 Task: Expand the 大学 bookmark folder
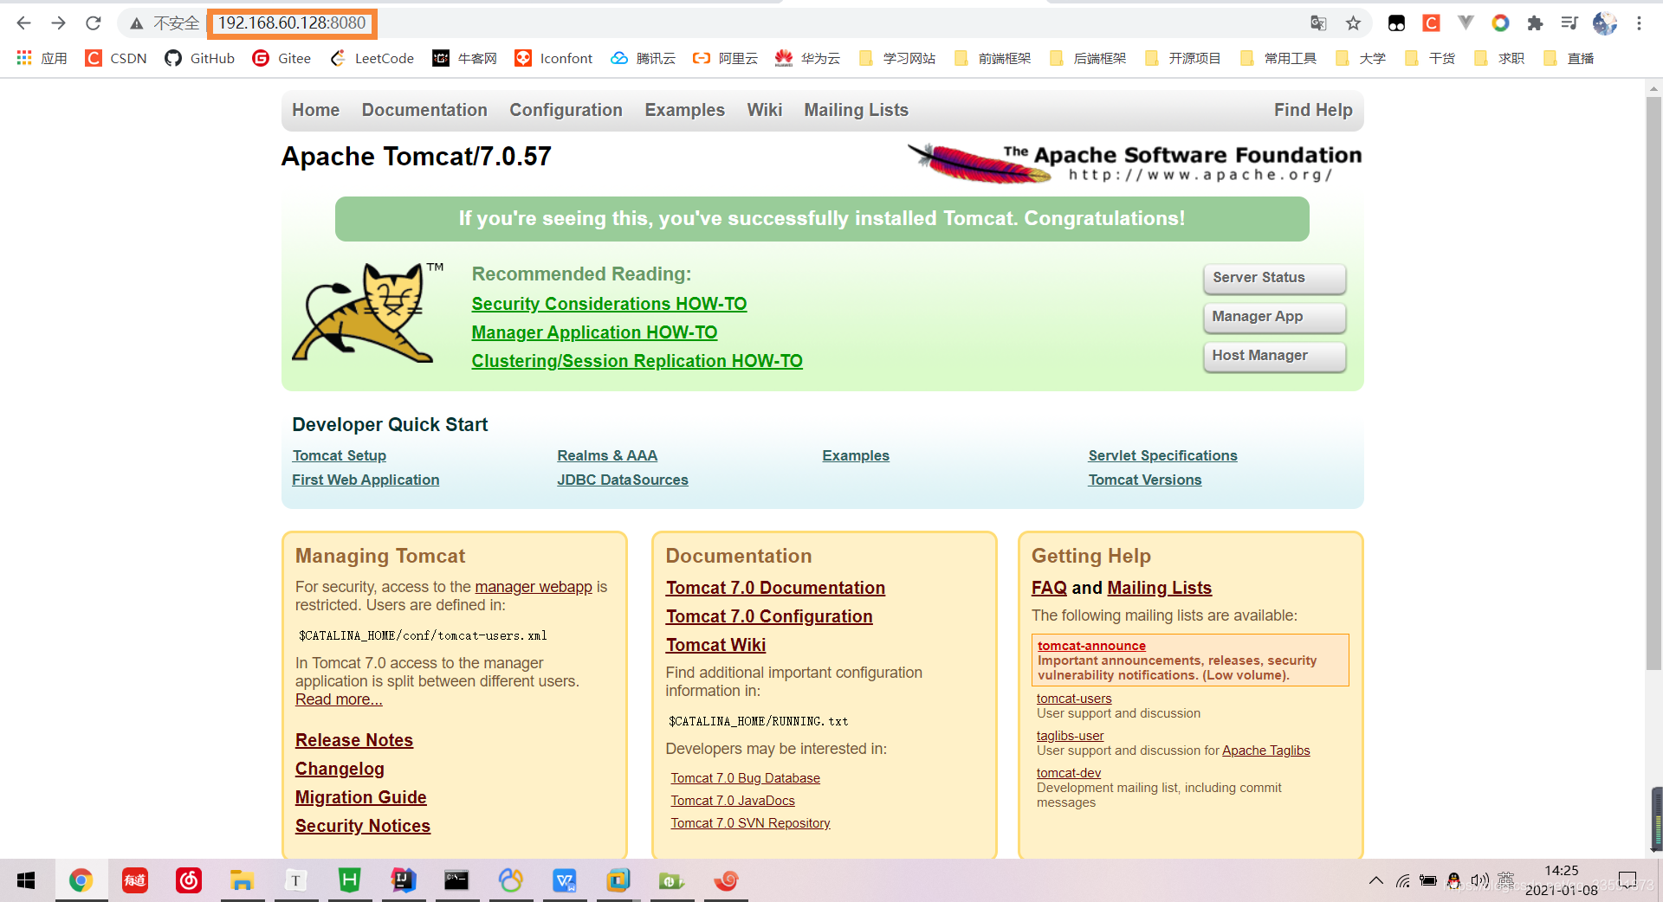[x=1360, y=58]
